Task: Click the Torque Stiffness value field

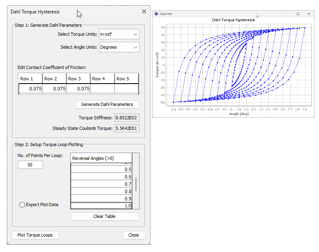Action: point(127,118)
